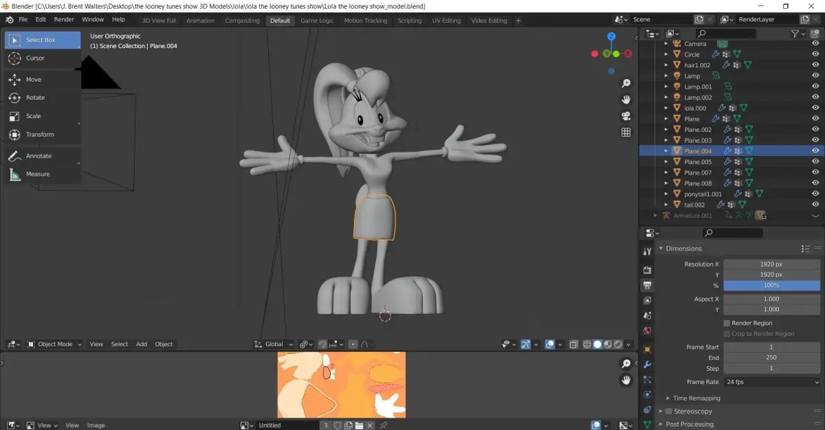
Task: Expand the Plane.005 tree row
Action: coord(666,162)
